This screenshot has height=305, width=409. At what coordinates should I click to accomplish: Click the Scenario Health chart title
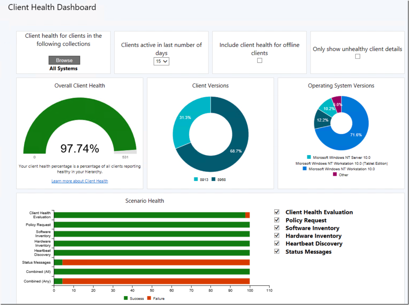click(x=145, y=201)
